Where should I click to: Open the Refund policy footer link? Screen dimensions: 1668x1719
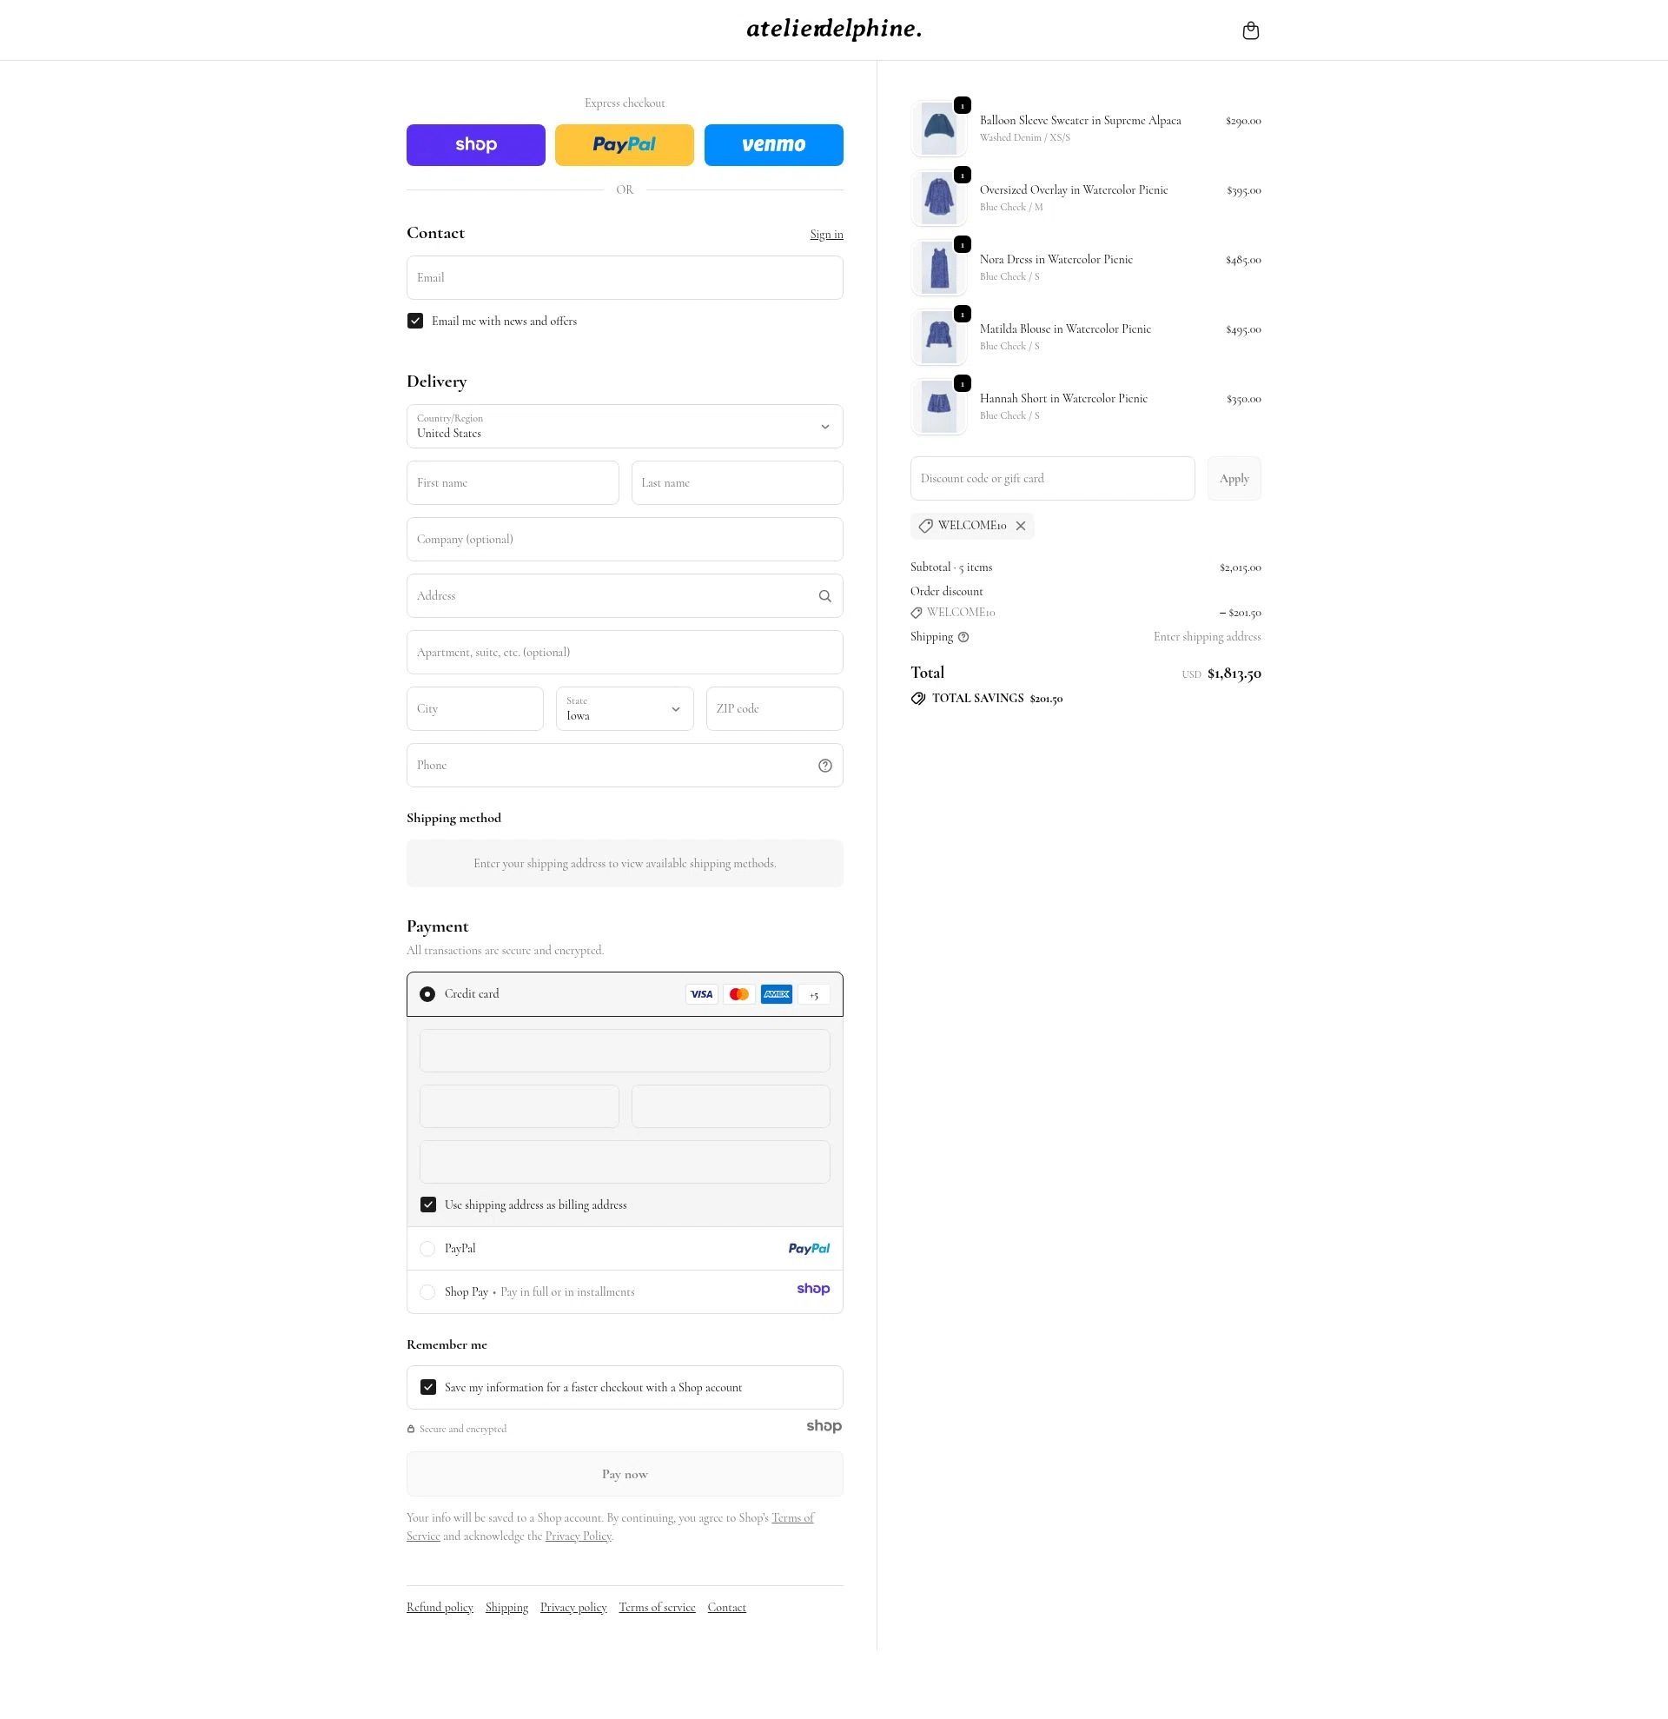439,1608
